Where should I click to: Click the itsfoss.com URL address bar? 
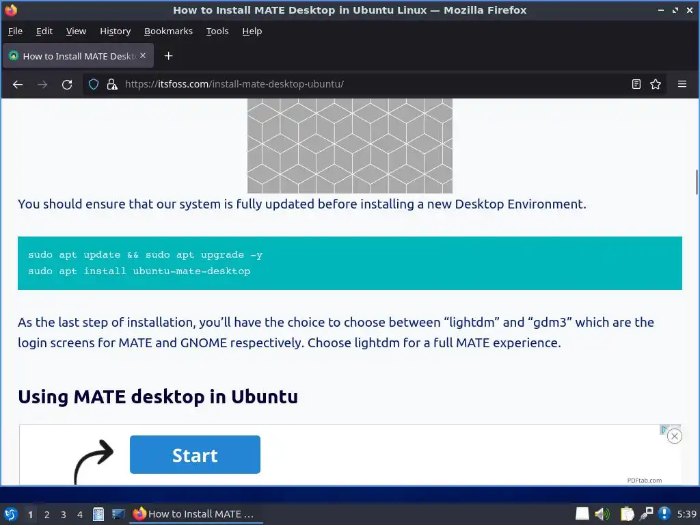point(373,84)
